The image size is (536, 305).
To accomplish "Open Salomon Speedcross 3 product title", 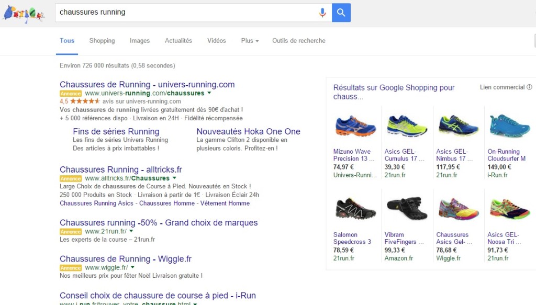I will pos(352,239).
